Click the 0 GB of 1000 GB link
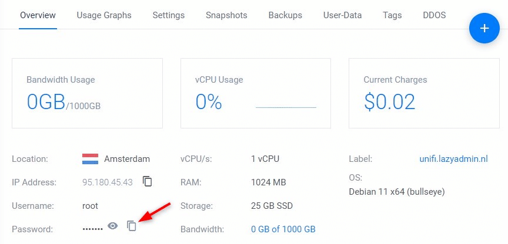This screenshot has width=508, height=244. (283, 229)
